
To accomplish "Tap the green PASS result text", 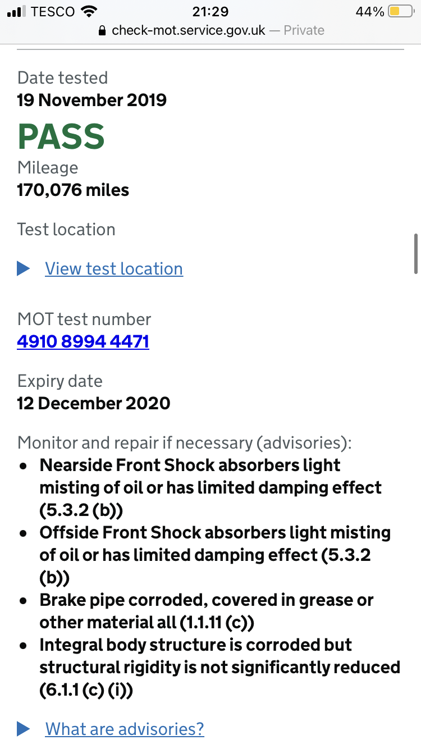I will pos(61,136).
